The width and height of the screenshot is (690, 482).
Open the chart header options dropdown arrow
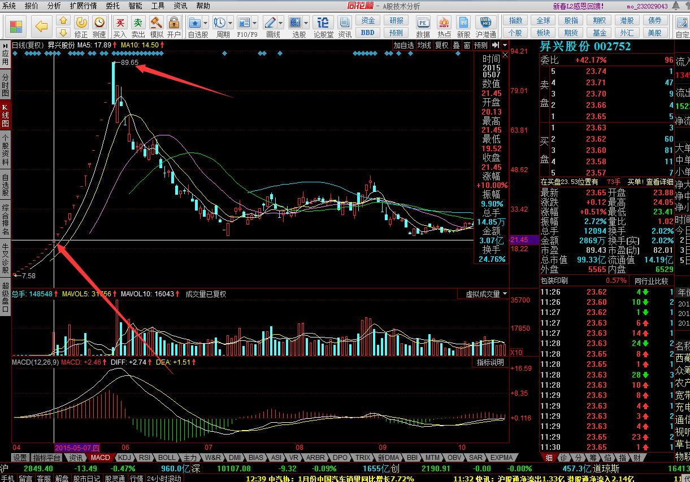tap(505, 45)
